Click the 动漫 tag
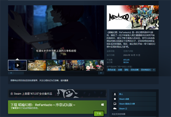The image size is (171, 117). [120, 70]
